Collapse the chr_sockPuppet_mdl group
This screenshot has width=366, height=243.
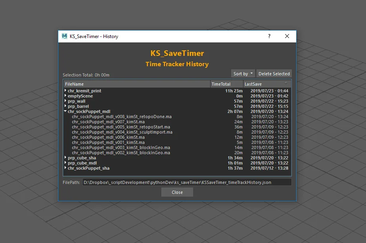65,111
